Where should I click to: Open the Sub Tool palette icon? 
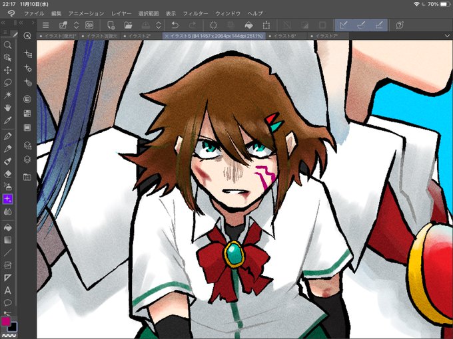click(x=27, y=54)
